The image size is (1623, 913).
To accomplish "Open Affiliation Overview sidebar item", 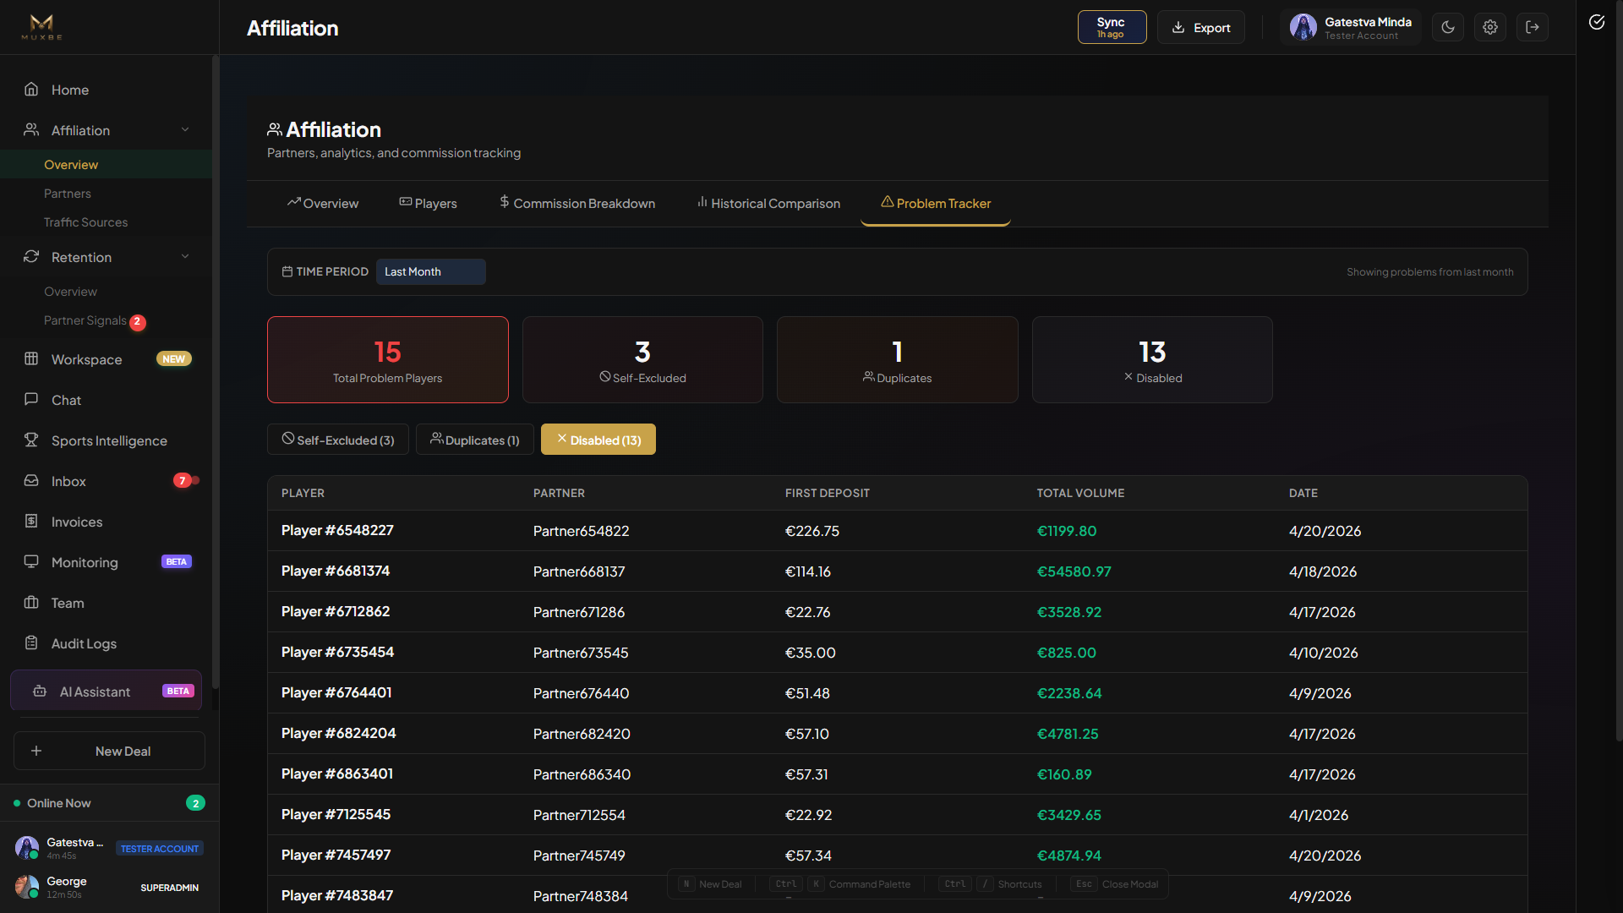I will click(106, 165).
